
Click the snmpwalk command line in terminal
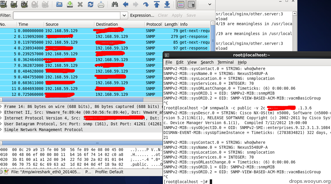coord(238,108)
